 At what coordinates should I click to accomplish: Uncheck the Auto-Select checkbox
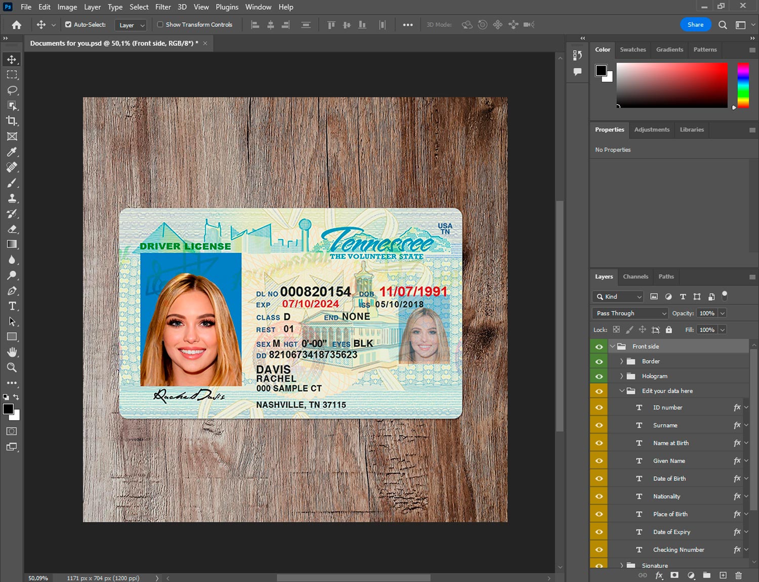coord(68,24)
